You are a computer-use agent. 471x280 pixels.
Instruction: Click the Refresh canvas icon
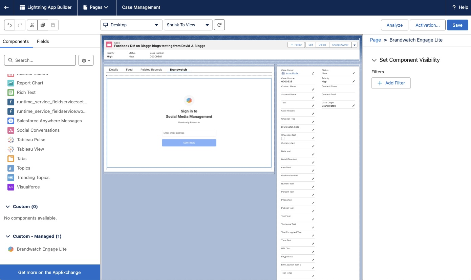pos(219,25)
